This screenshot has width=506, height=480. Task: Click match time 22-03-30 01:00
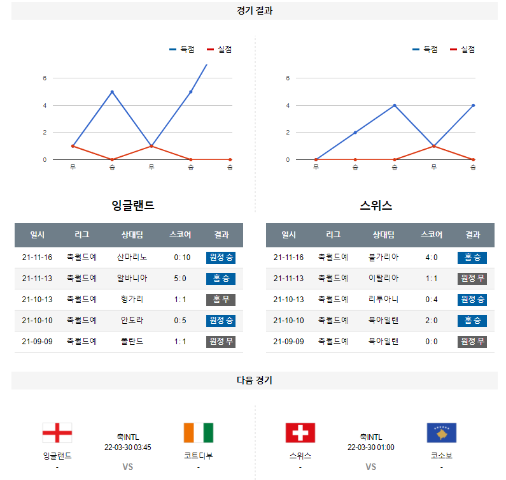tap(371, 447)
